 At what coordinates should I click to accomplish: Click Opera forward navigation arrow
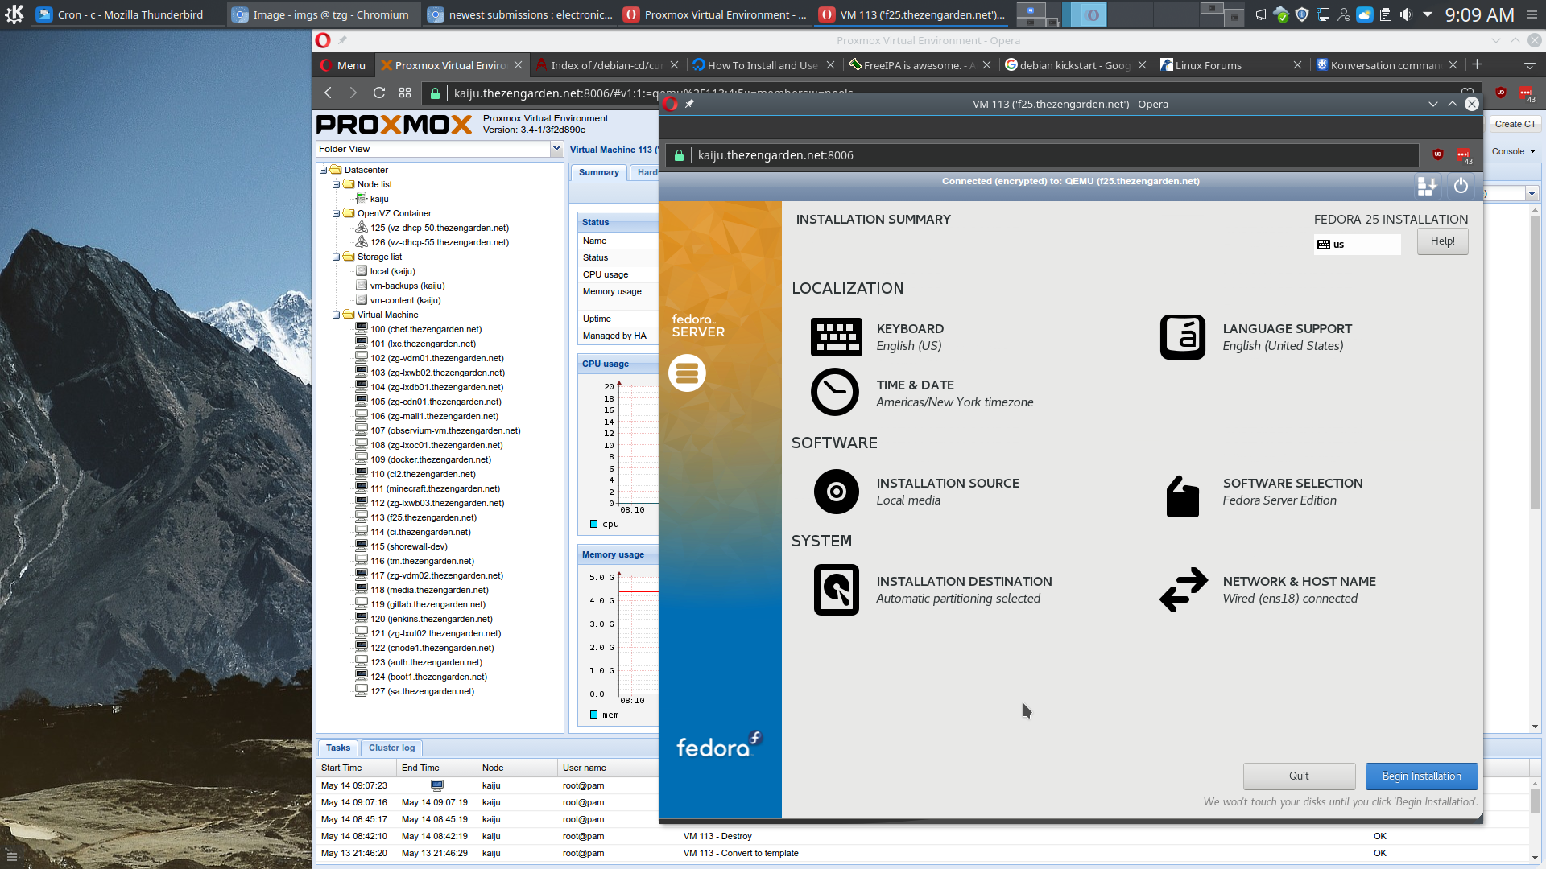coord(353,93)
